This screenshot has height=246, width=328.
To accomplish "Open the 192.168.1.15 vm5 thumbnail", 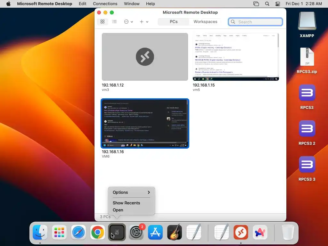I will [236, 57].
